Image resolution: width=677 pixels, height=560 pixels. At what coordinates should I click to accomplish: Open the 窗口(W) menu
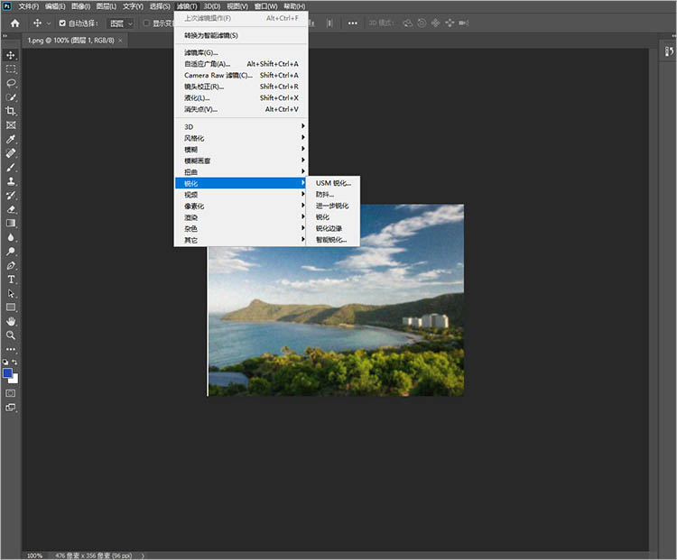coord(266,6)
